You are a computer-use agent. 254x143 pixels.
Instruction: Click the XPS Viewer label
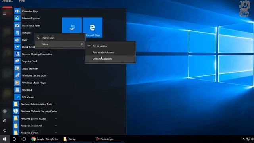(28, 97)
